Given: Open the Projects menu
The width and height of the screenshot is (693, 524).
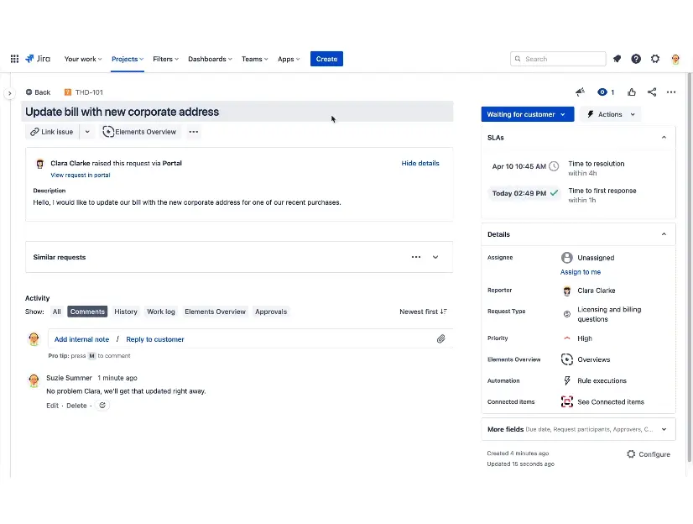Looking at the screenshot, I should point(128,59).
